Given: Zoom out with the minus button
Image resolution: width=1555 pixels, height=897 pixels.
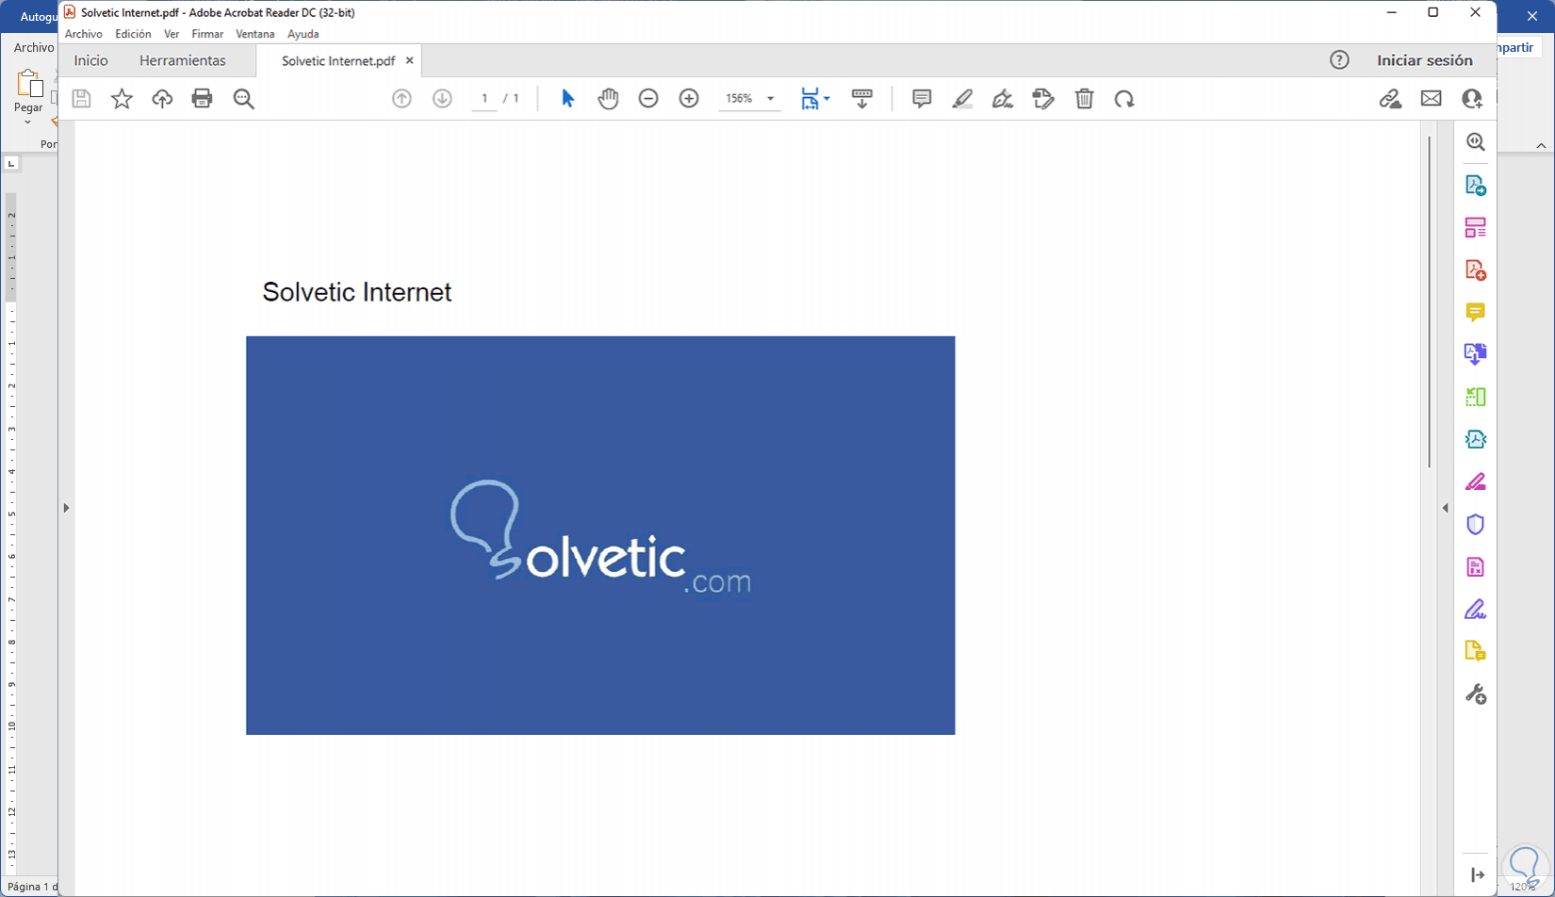Looking at the screenshot, I should point(648,99).
